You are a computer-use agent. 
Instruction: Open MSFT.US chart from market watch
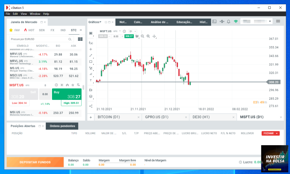67,85
